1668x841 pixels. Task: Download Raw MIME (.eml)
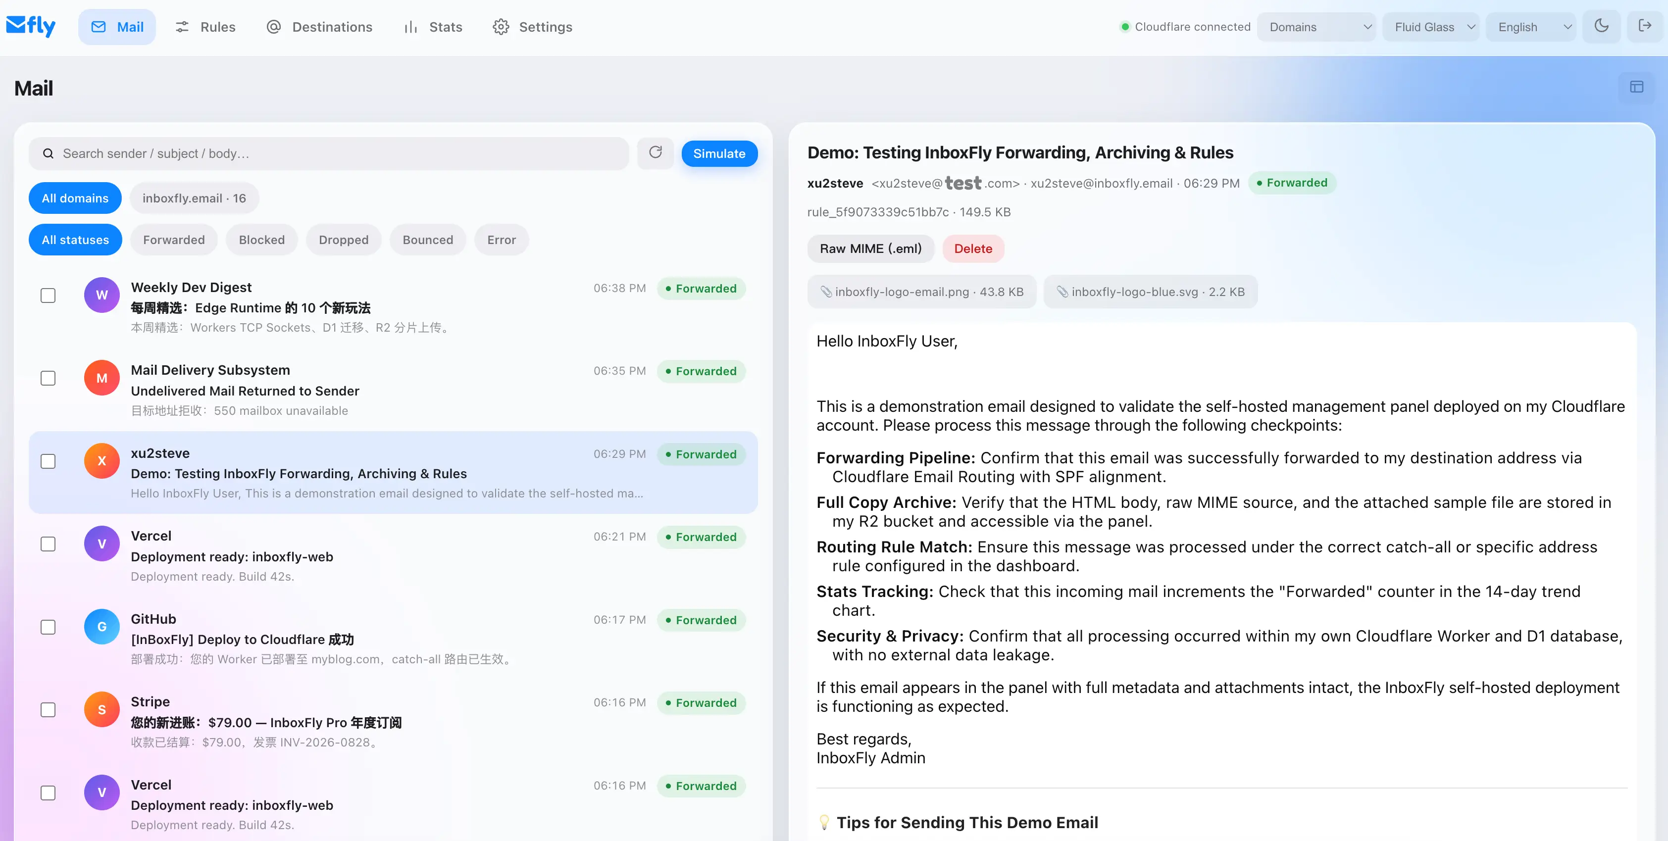[870, 248]
